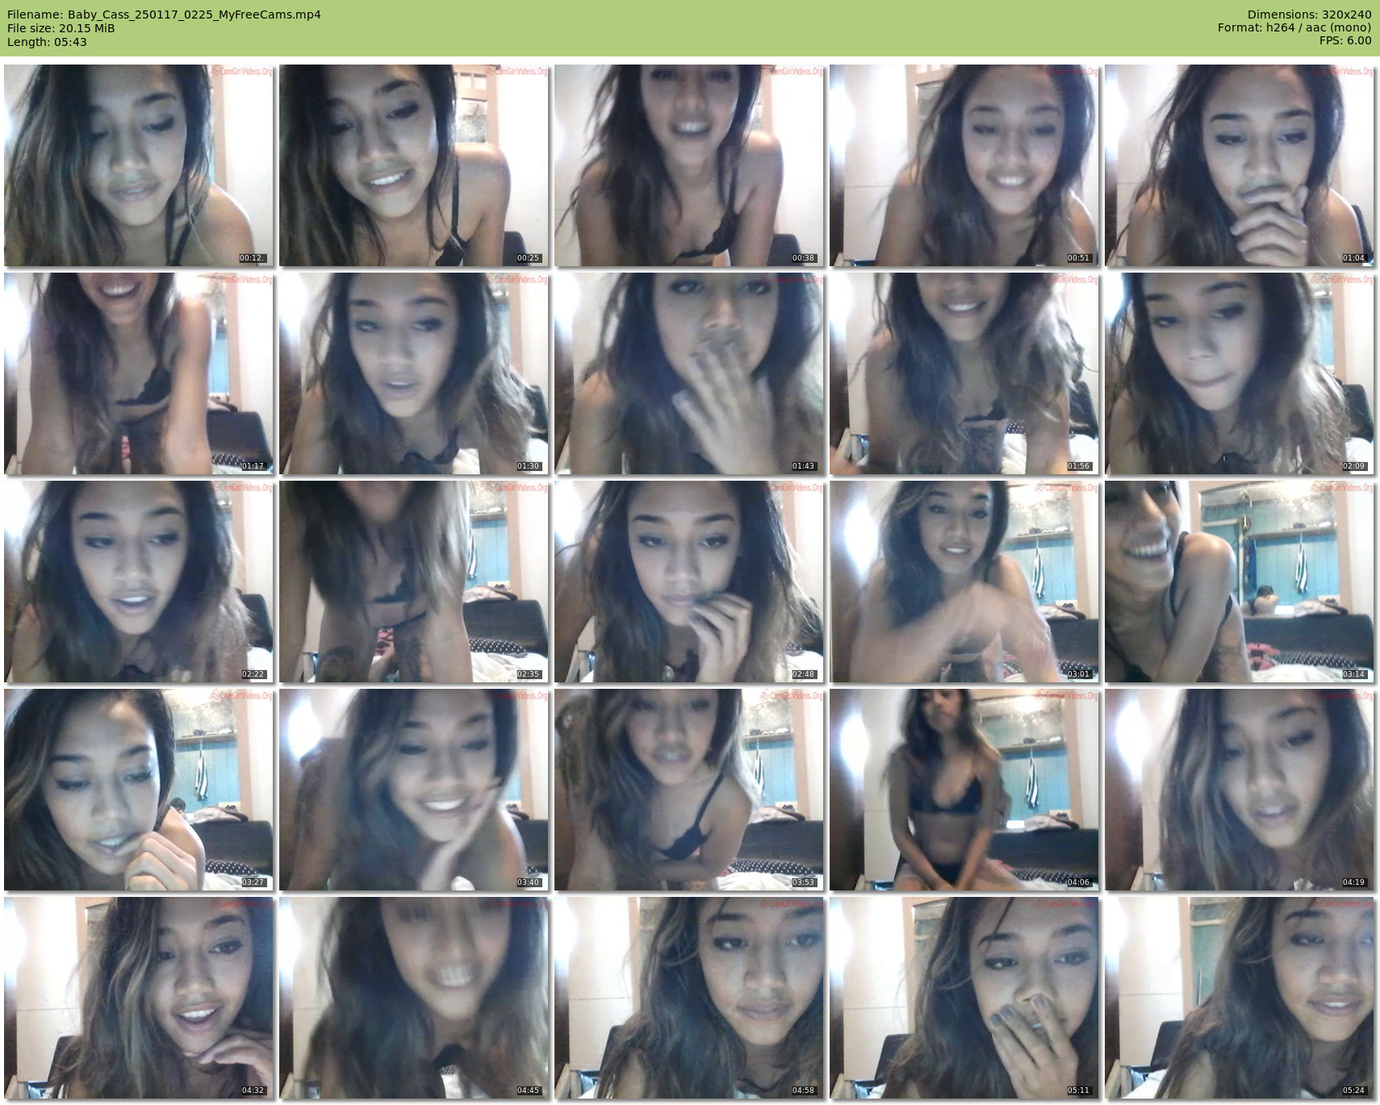The height and width of the screenshot is (1105, 1380).
Task: Click the frame at 03:01
Action: tap(964, 582)
